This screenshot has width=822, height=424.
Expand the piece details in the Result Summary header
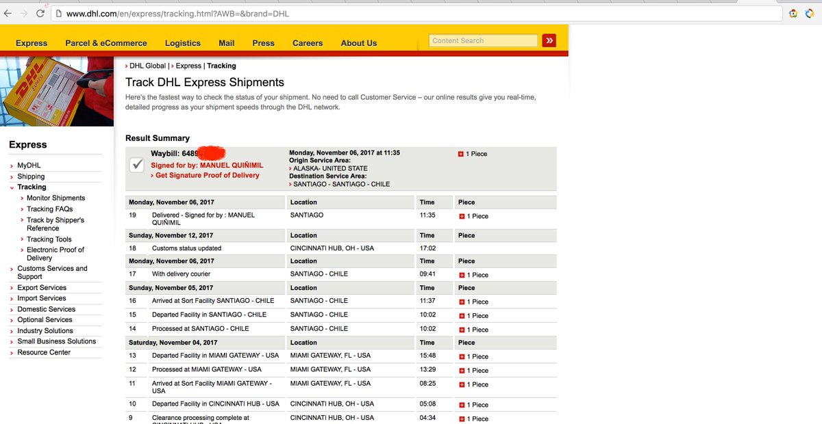pyautogui.click(x=461, y=155)
